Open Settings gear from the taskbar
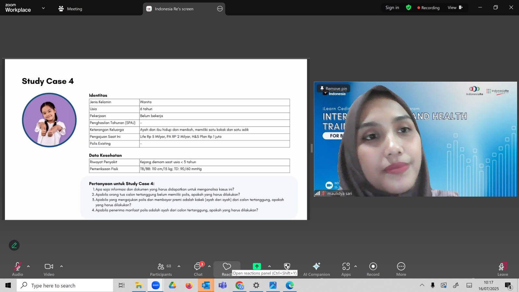The image size is (519, 292). pos(256,286)
